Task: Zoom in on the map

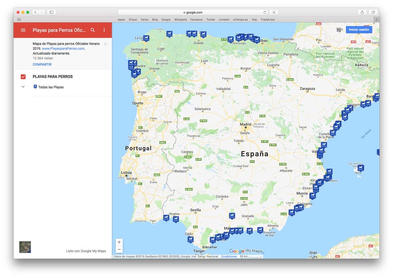Action: pyautogui.click(x=120, y=242)
